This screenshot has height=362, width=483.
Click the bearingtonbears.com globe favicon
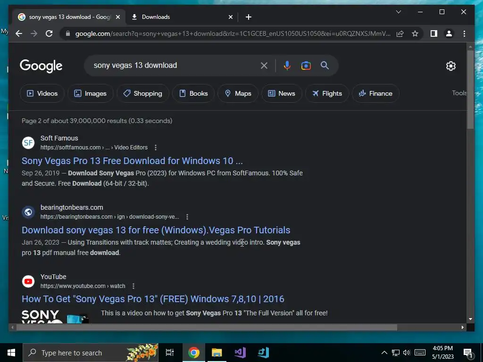tap(28, 212)
